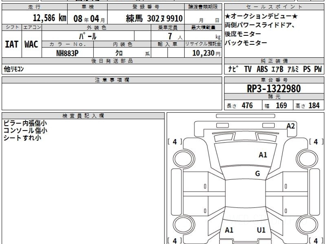326x244 pixels.
Task: Select the コンソール傷小 note
Action: pyautogui.click(x=25, y=131)
